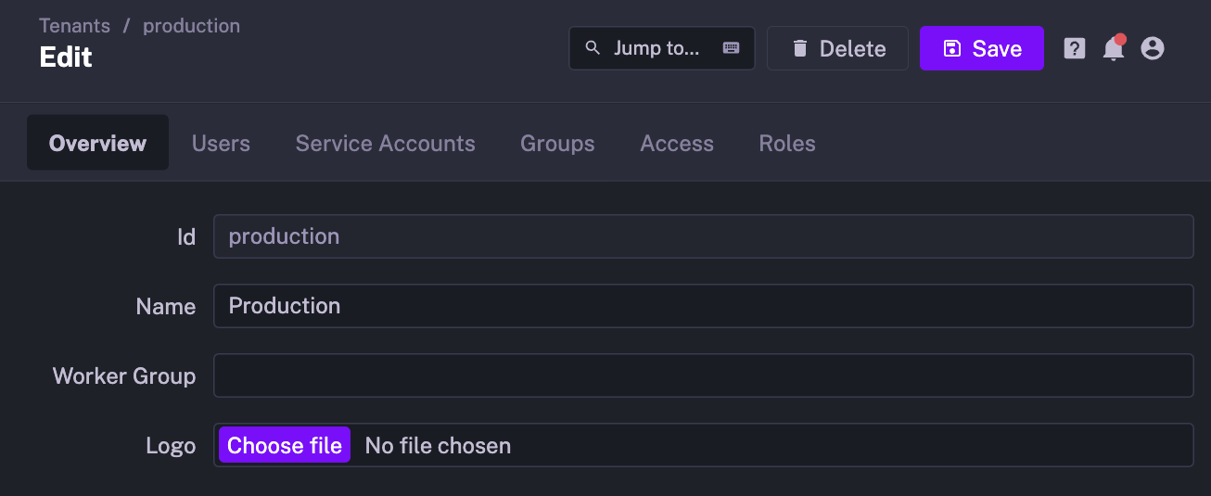Switch to the Users tab

coord(221,144)
